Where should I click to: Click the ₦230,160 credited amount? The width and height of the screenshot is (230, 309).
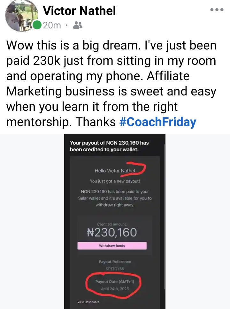(x=112, y=232)
